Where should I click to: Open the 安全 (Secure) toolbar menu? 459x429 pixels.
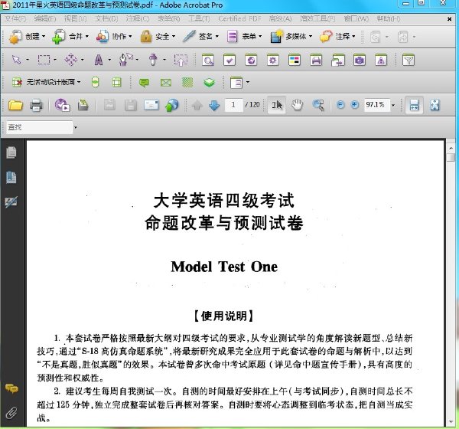[158, 37]
